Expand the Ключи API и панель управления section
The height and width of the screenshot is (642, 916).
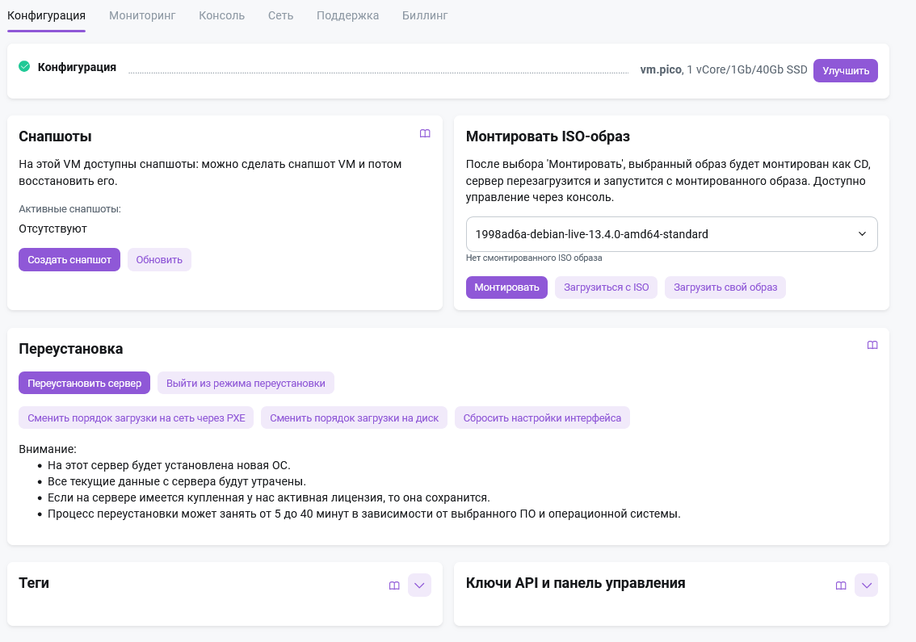[x=866, y=585]
